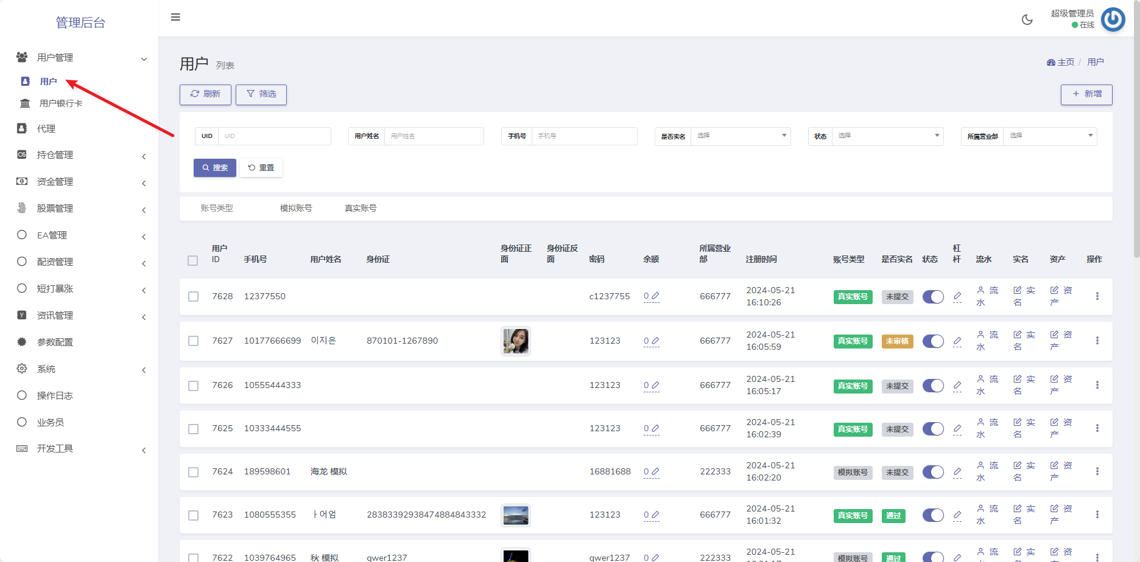Select all rows with the header checkbox
This screenshot has width=1140, height=562.
click(x=193, y=260)
